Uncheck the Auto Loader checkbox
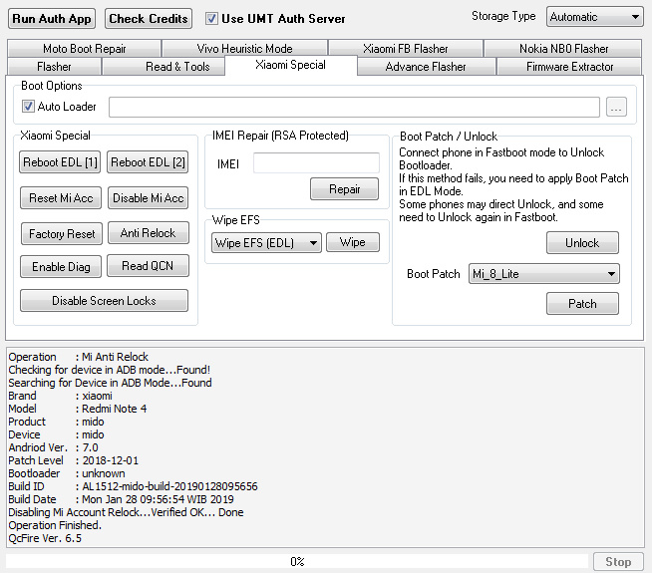Screen dimensions: 652x573 tap(28, 107)
